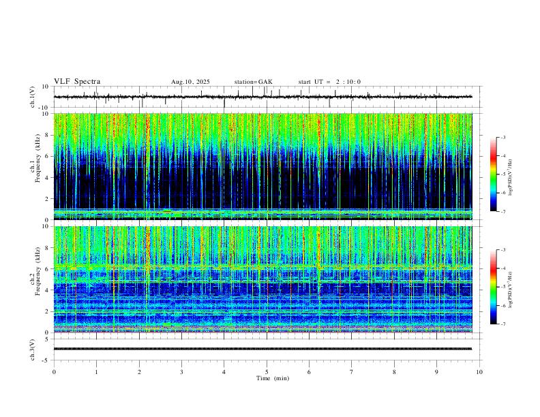The image size is (540, 417).
Task: Click time axis tick label "7"
Action: point(352,372)
